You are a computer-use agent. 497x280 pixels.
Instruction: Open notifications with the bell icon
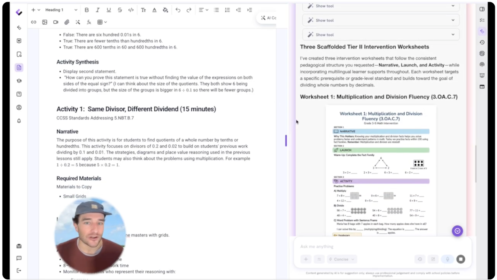pos(19,121)
